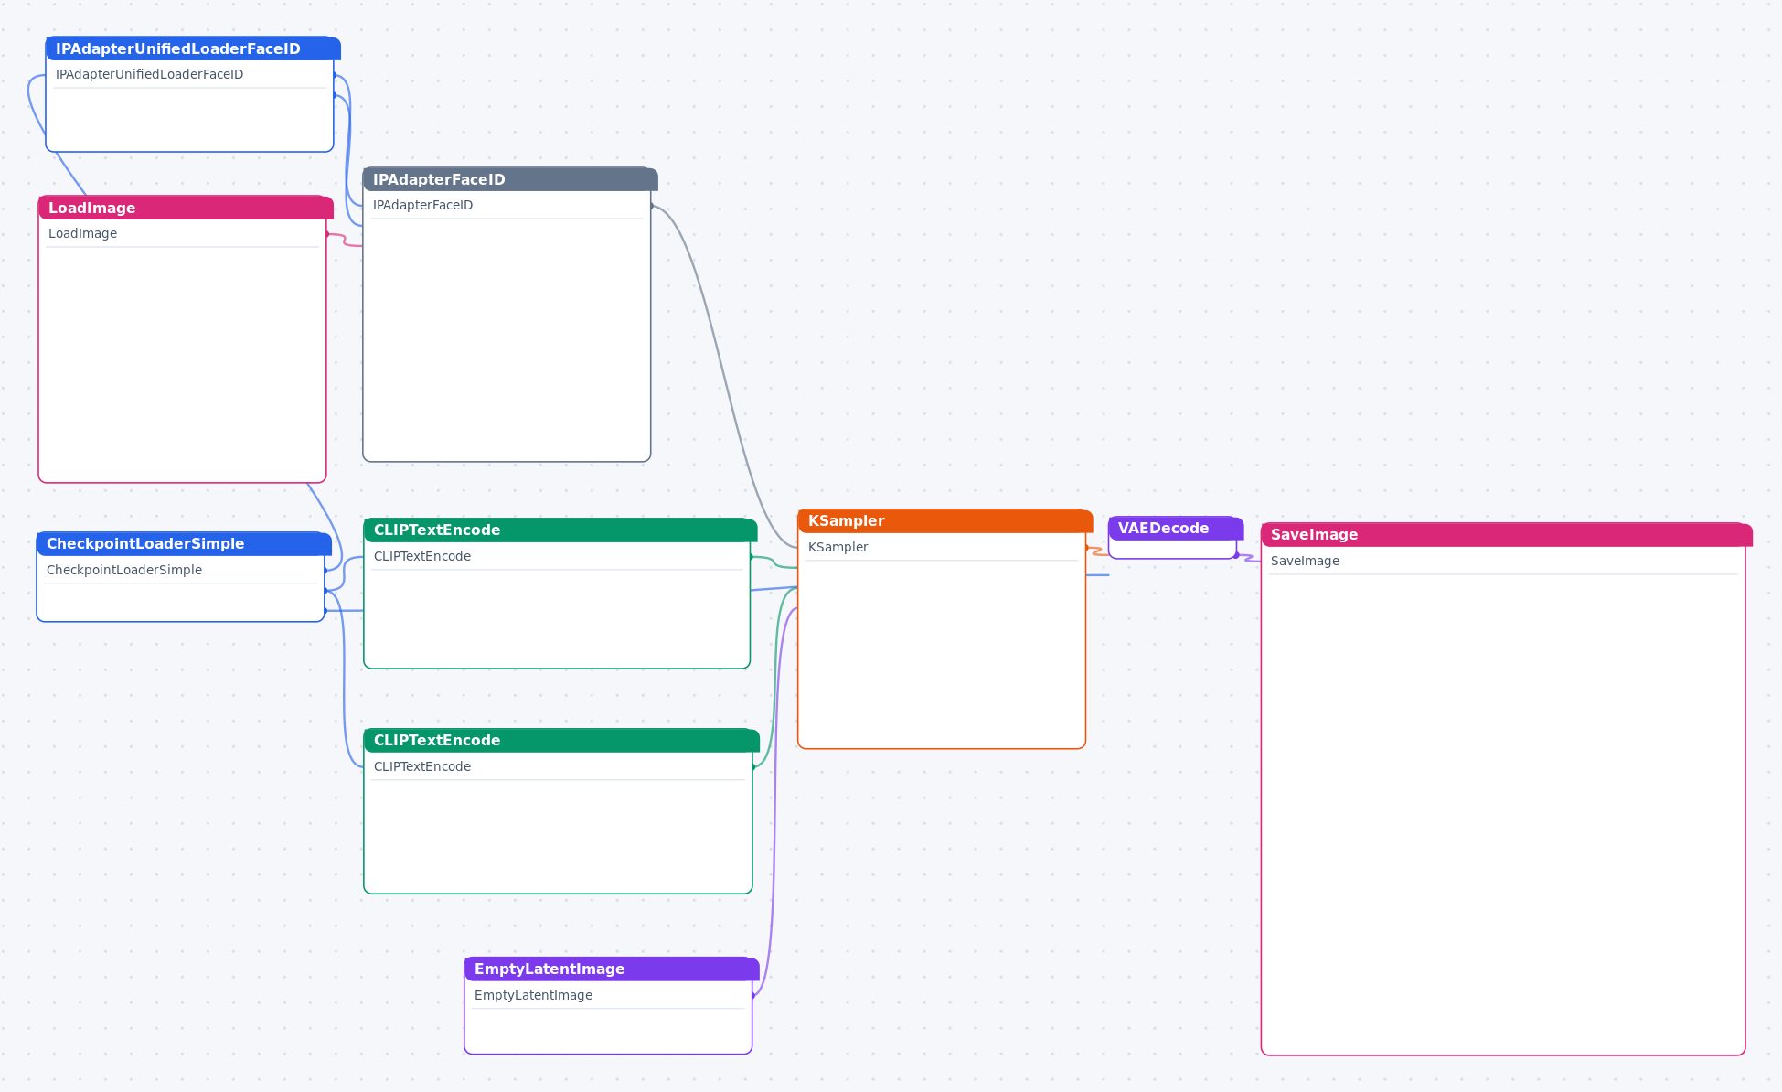The width and height of the screenshot is (1782, 1092).
Task: Click the 'KSampler' subtitle text in node body
Action: [838, 547]
